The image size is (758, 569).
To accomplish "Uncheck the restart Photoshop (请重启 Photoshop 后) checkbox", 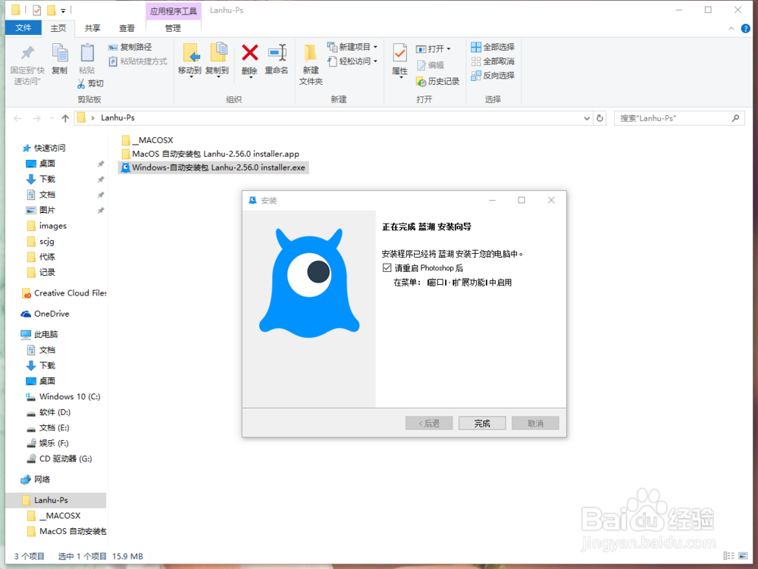I will click(x=387, y=267).
